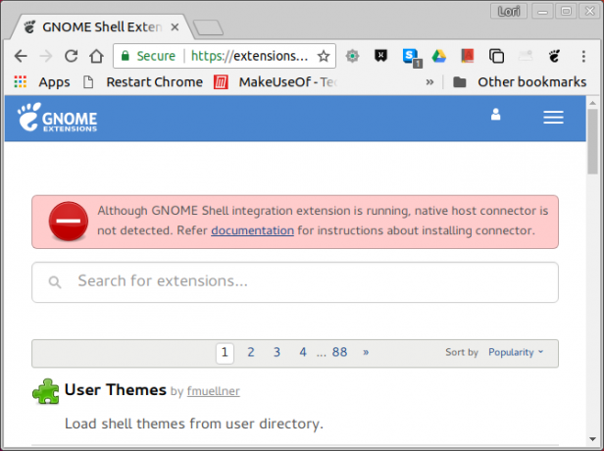
Task: Go back with the browser back arrow
Action: point(21,56)
